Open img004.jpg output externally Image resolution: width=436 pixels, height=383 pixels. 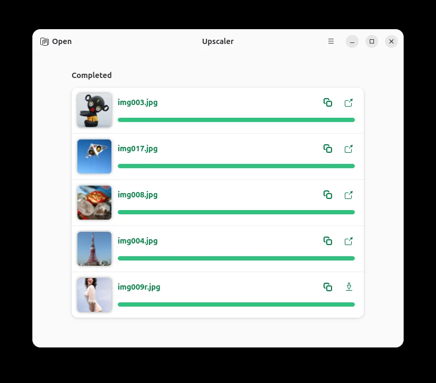(348, 241)
